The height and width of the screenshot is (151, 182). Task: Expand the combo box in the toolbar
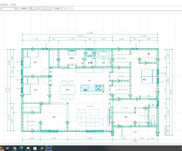pyautogui.click(x=15, y=8)
